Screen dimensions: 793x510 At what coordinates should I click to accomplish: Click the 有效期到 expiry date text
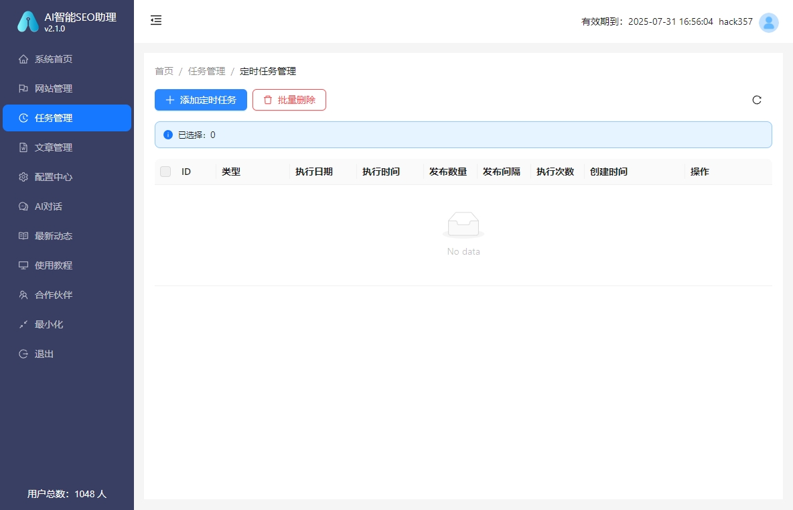point(648,21)
